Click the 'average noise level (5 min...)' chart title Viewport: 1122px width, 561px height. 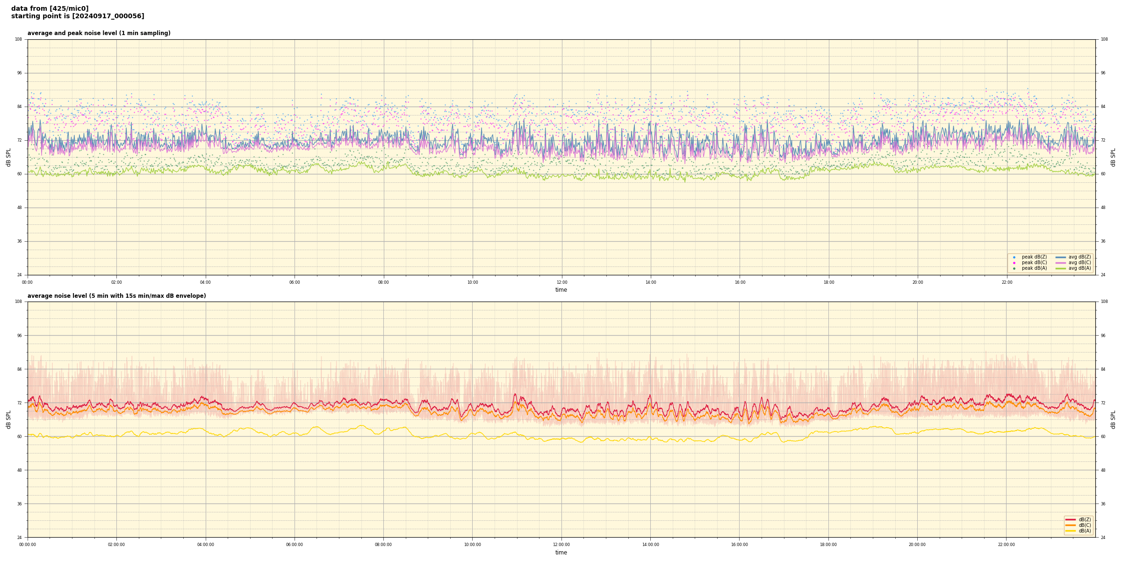[116, 296]
